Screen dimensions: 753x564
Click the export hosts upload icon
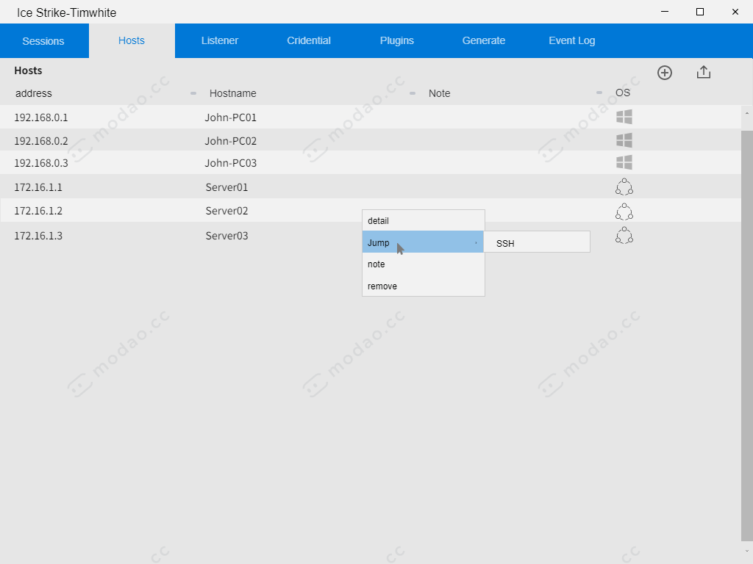[x=703, y=72]
